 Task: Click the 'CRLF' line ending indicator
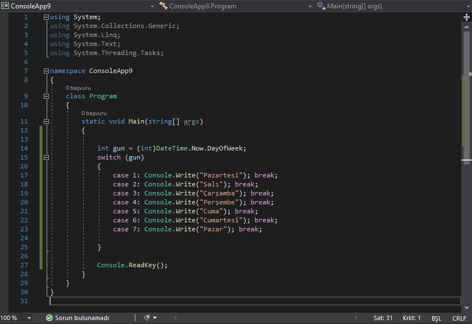click(x=460, y=318)
